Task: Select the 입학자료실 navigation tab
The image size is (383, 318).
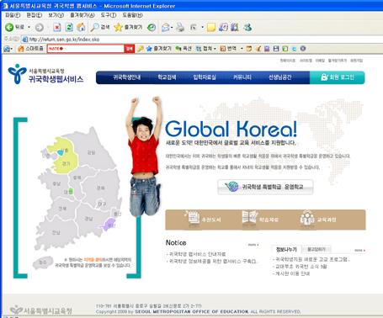Action: tap(205, 77)
